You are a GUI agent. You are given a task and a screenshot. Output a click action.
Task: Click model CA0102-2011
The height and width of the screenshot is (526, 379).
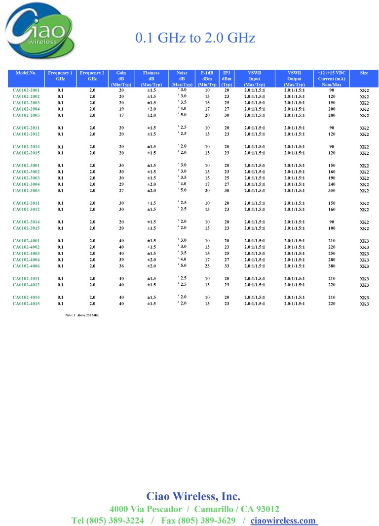click(x=26, y=128)
